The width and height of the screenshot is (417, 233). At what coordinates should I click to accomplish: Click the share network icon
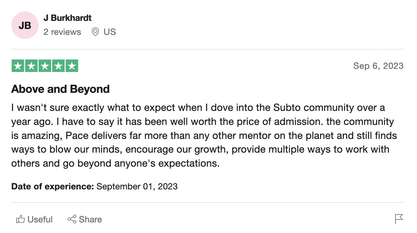(x=72, y=219)
